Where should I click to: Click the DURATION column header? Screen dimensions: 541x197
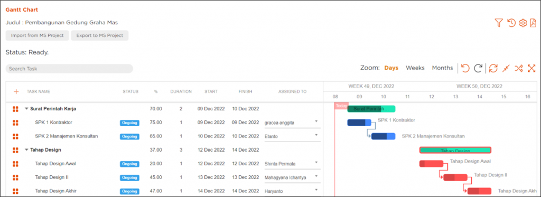(181, 91)
